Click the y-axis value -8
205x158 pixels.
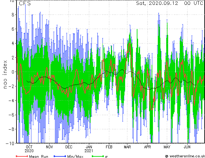(x=11, y=129)
